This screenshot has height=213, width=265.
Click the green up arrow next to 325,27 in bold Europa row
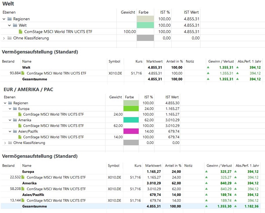[207, 172]
